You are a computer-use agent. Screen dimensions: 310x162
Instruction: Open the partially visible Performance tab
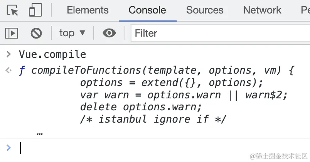pos(305,10)
